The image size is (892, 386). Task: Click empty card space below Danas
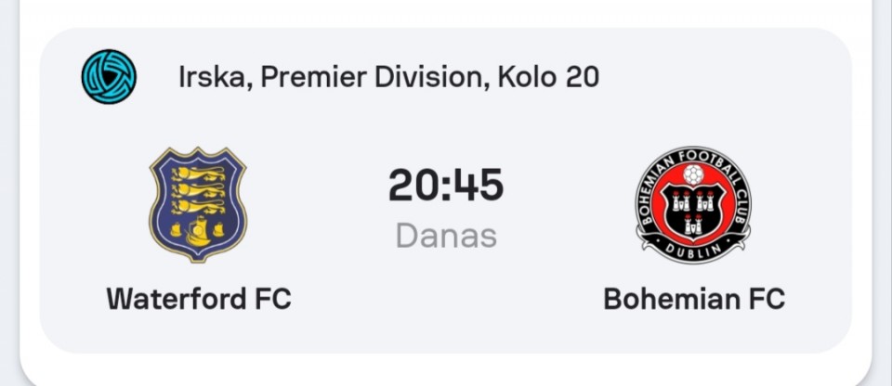446,307
